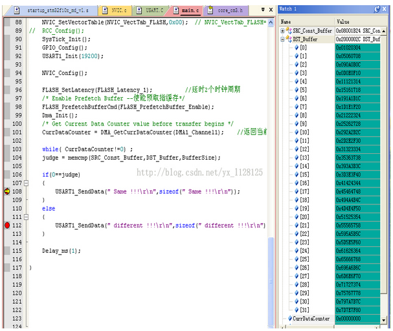Select watch element [10] diamond icon
The height and width of the screenshot is (331, 393).
click(297, 133)
